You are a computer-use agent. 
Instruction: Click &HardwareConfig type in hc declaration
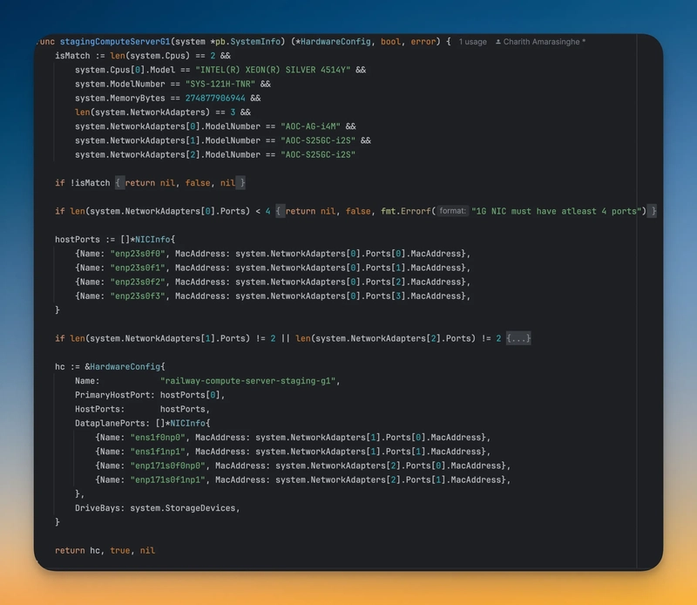click(x=123, y=366)
